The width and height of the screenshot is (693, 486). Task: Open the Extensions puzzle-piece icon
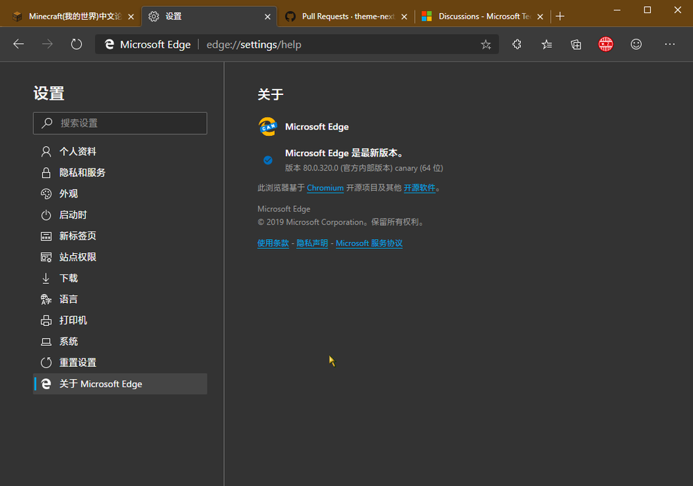point(516,44)
